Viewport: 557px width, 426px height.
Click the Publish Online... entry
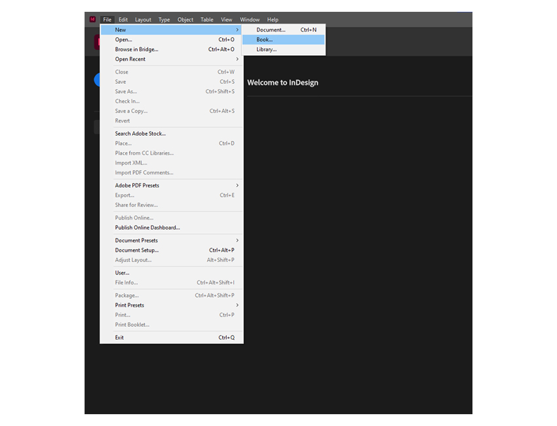(x=172, y=218)
